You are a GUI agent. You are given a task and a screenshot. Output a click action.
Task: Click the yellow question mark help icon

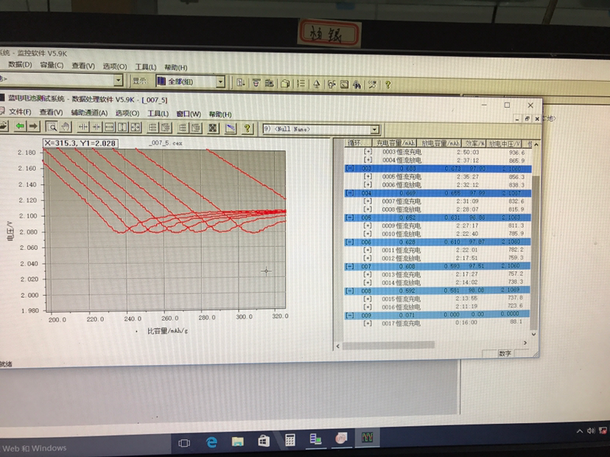[247, 128]
